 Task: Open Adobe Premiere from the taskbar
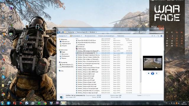57,103
